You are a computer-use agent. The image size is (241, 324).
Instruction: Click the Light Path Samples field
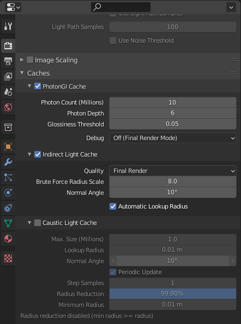click(x=173, y=27)
